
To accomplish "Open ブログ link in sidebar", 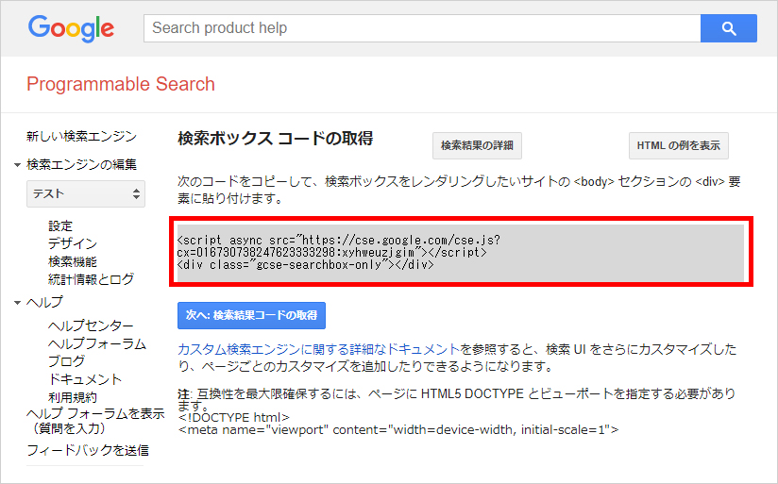I will [x=66, y=361].
